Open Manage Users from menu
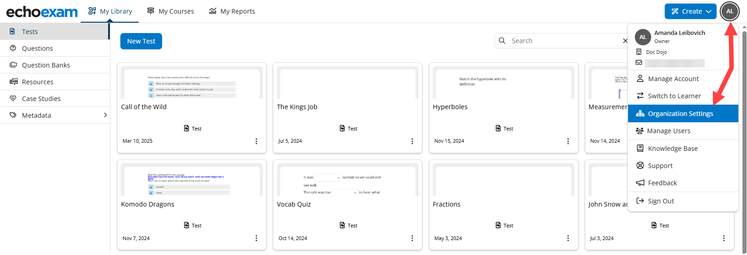Image resolution: width=747 pixels, height=255 pixels. [668, 131]
